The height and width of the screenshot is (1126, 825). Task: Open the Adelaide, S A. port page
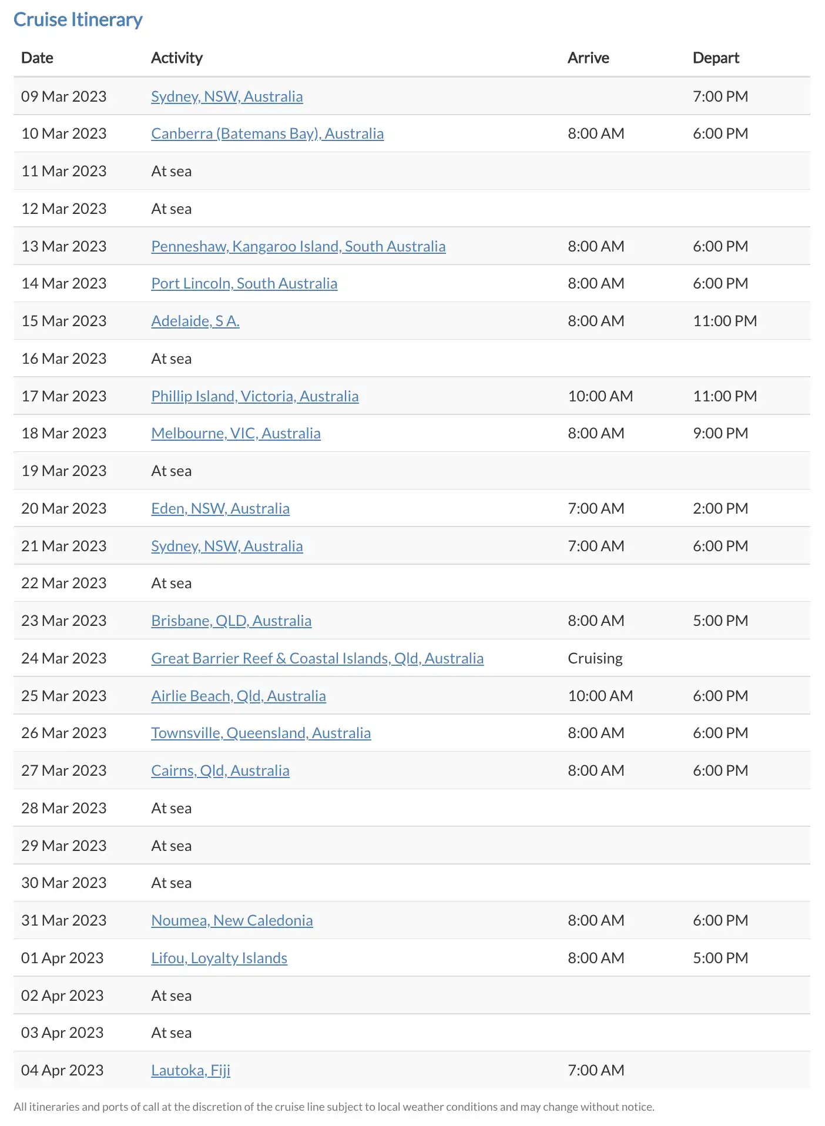[x=195, y=321]
